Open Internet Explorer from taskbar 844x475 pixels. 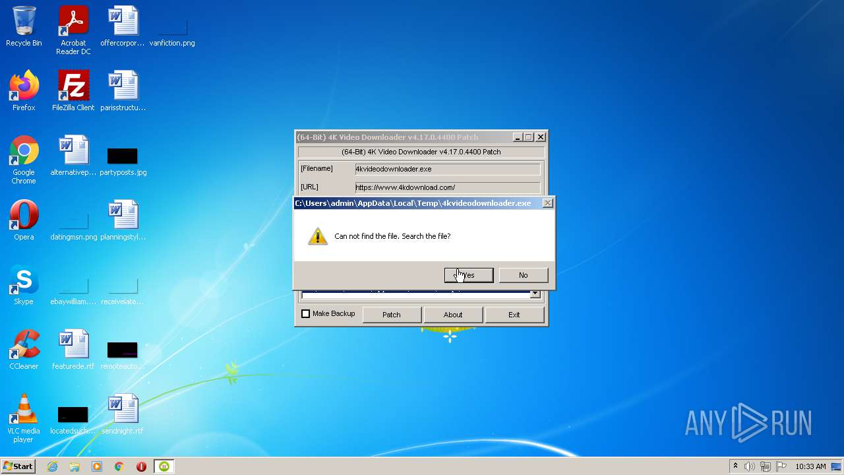(x=53, y=466)
